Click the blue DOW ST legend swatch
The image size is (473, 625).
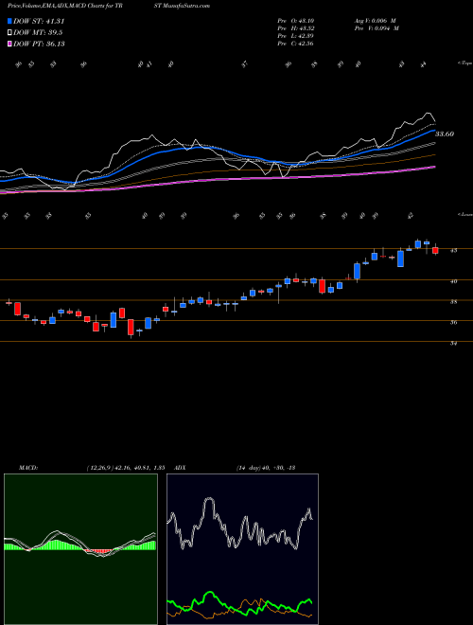pos(9,21)
